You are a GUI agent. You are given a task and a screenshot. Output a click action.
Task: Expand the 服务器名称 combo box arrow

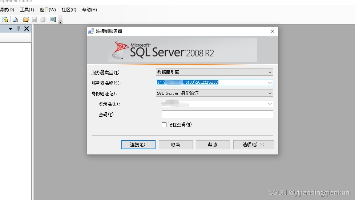pyautogui.click(x=270, y=83)
